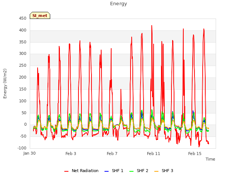The width and height of the screenshot is (238, 178).
Task: Click the 250 y-axis tick label
Action: (x=23, y=66)
